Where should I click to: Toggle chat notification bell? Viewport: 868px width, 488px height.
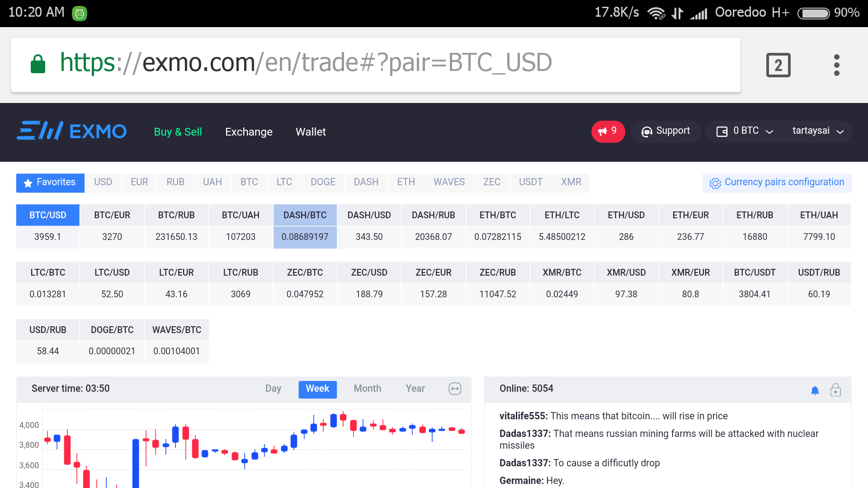tap(815, 390)
